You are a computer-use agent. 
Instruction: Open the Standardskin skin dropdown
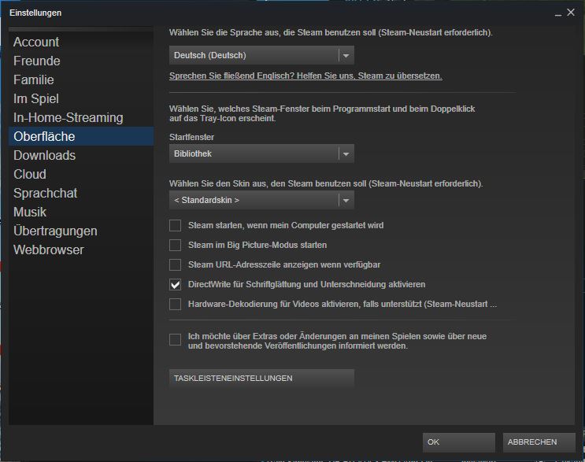[x=261, y=200]
